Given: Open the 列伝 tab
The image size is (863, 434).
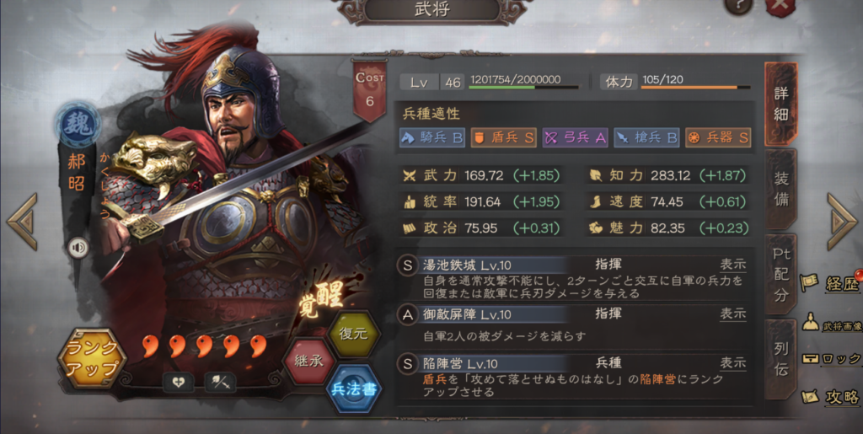Looking at the screenshot, I should tap(781, 359).
